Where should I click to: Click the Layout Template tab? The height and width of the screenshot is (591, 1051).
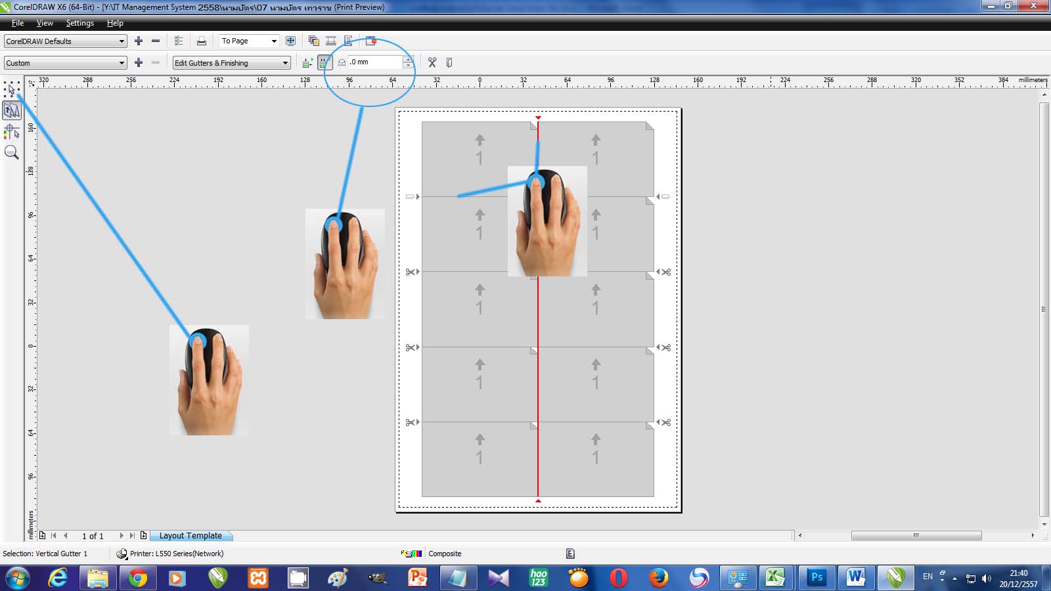[x=190, y=536]
